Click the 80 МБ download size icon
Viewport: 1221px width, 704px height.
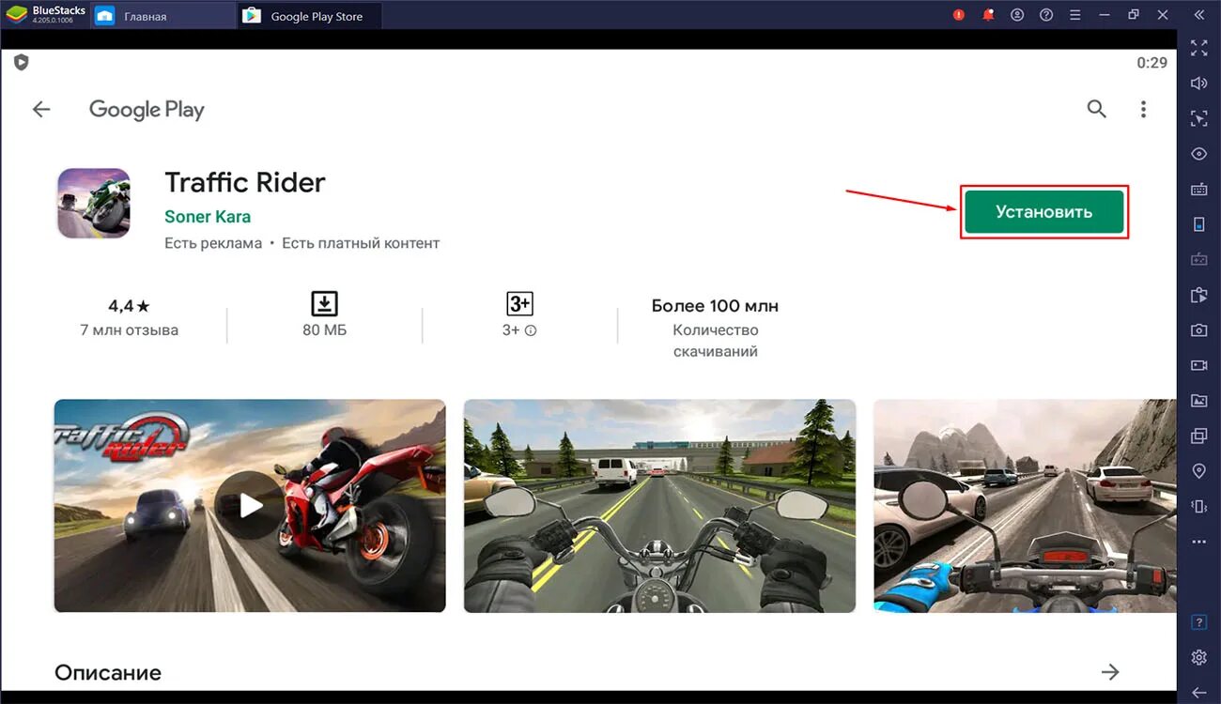pyautogui.click(x=324, y=303)
